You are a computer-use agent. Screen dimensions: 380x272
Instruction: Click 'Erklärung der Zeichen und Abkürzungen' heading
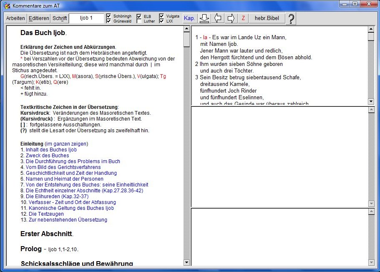click(68, 47)
